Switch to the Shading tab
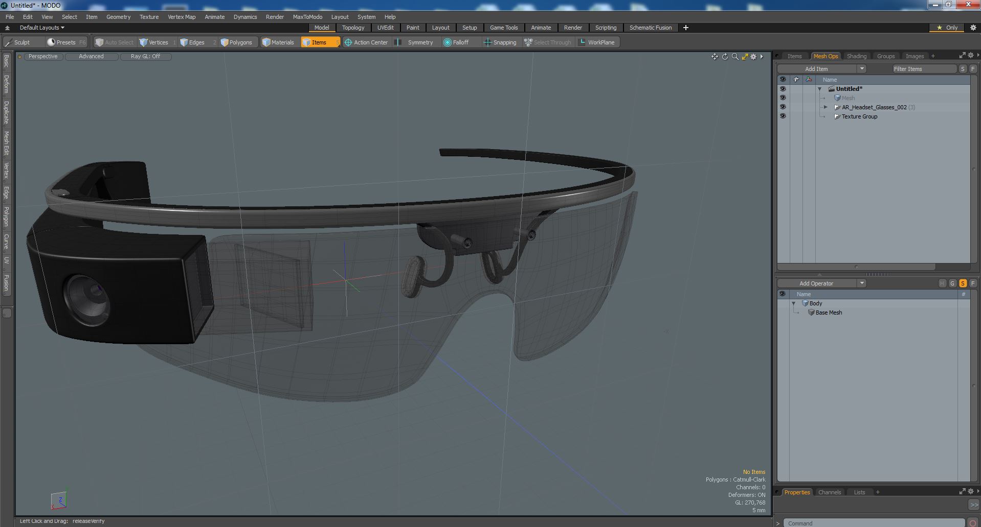 (856, 56)
